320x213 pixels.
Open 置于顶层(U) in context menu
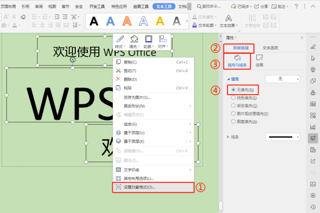point(153,133)
